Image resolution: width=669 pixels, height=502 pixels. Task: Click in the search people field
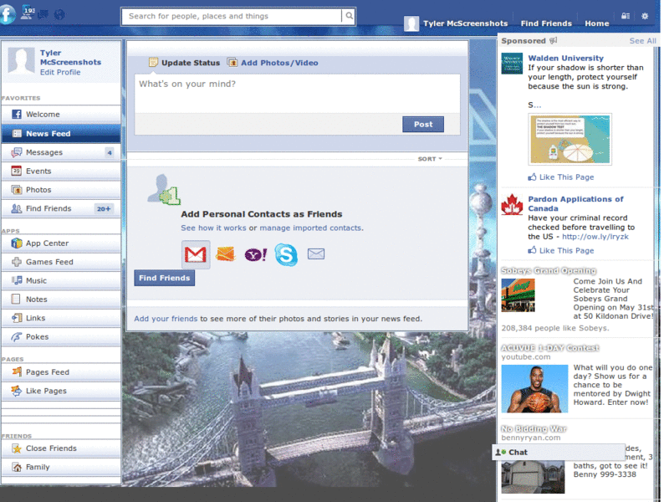click(232, 16)
